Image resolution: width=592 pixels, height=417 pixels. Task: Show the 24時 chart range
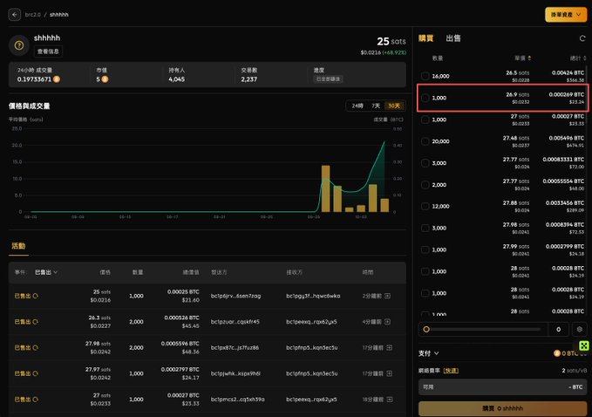[x=357, y=106]
